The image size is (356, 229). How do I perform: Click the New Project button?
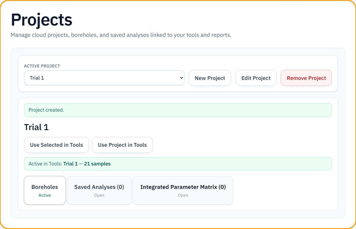tap(210, 78)
